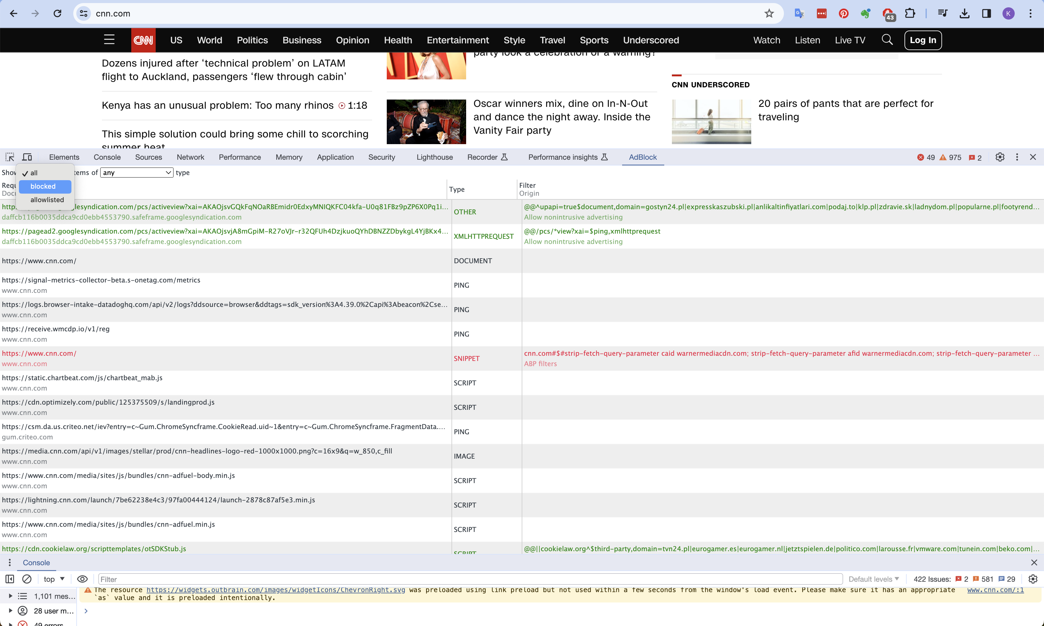Create a live expression eye icon
The height and width of the screenshot is (626, 1044).
[x=82, y=579]
